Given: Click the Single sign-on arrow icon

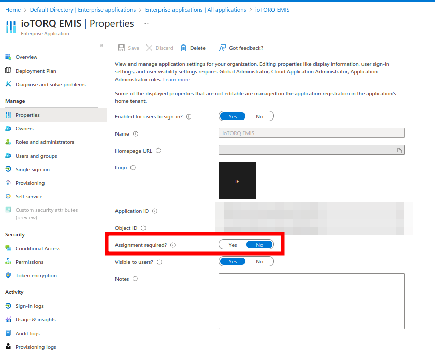Looking at the screenshot, I should (8, 169).
